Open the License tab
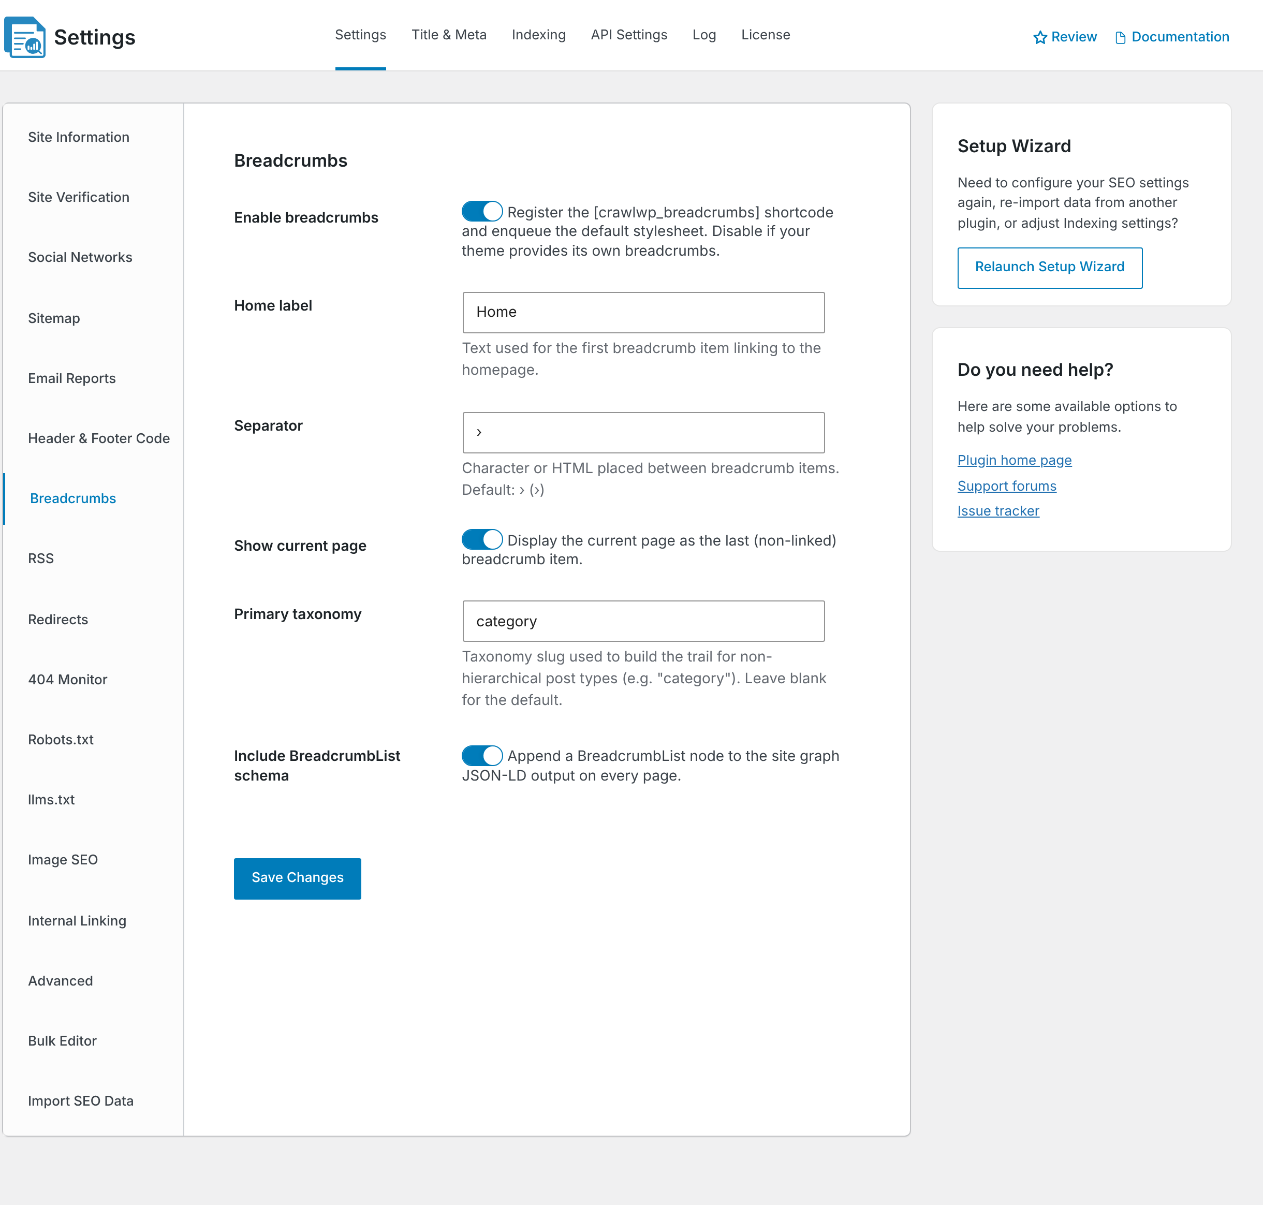The height and width of the screenshot is (1205, 1263). point(765,35)
